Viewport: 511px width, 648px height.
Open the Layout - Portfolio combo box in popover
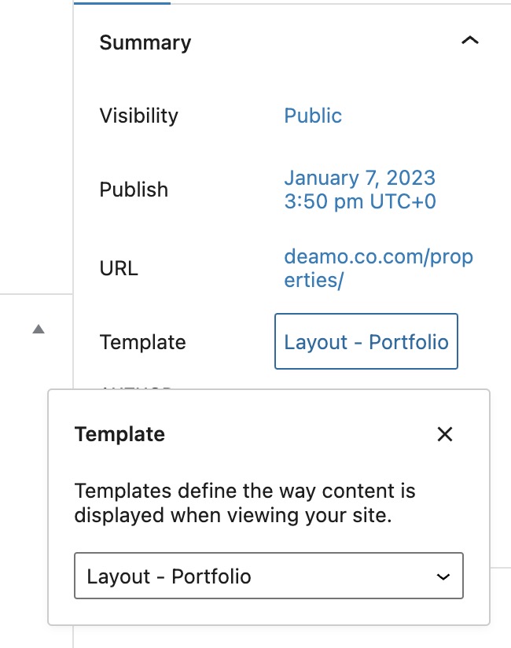click(x=267, y=577)
